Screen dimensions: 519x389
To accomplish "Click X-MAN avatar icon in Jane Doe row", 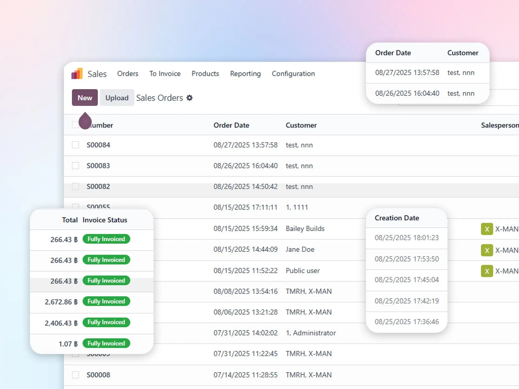I will coord(487,250).
